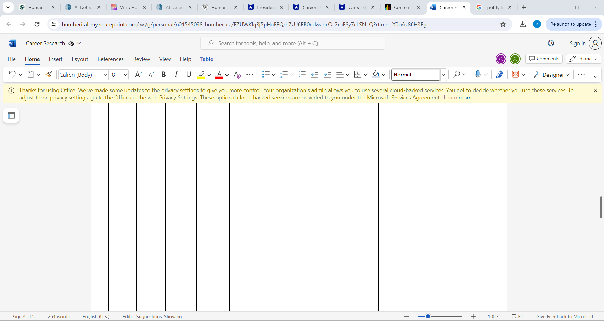
Task: Toggle Underline formatting
Action: 189,75
